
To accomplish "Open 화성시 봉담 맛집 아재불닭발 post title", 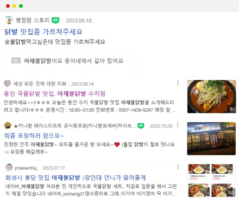I will [75, 177].
